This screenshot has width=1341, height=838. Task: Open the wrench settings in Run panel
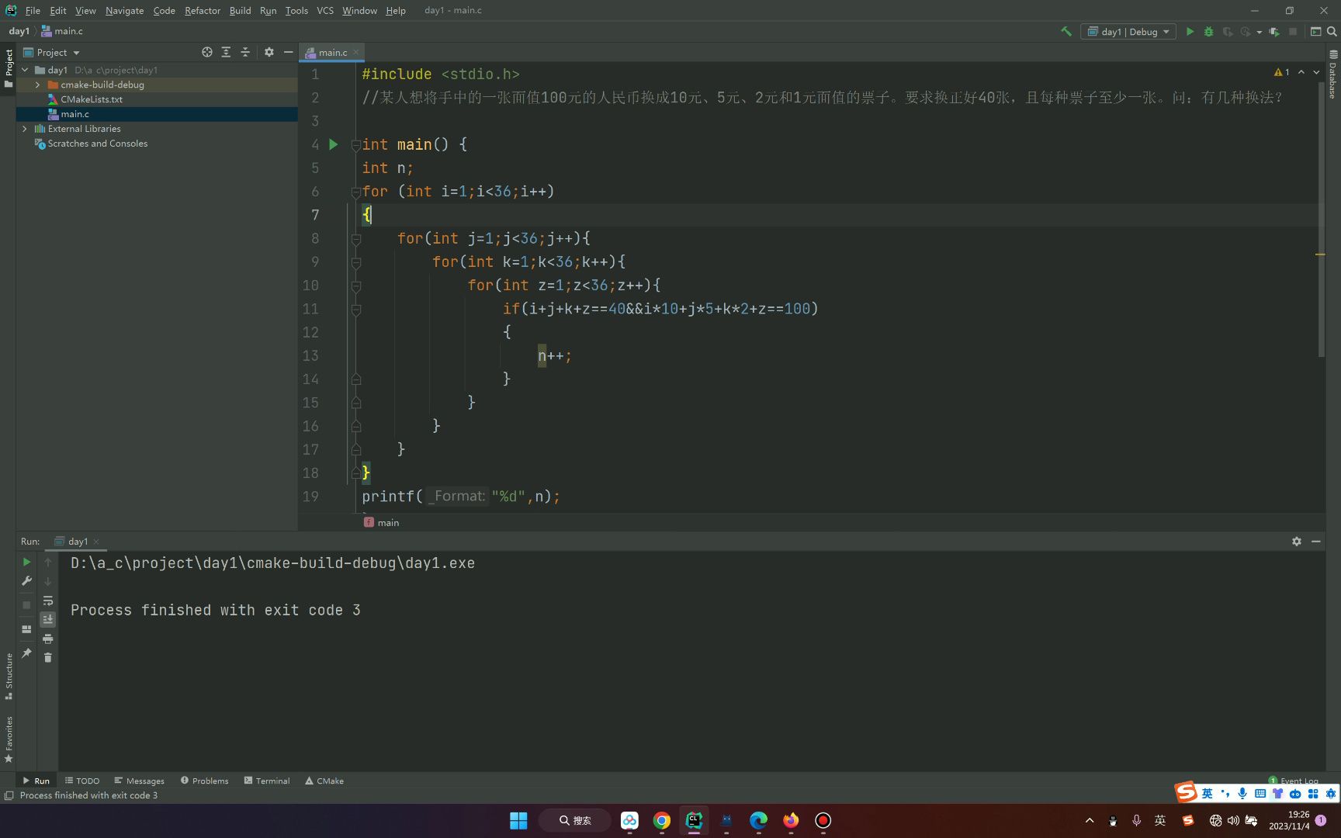(x=26, y=581)
